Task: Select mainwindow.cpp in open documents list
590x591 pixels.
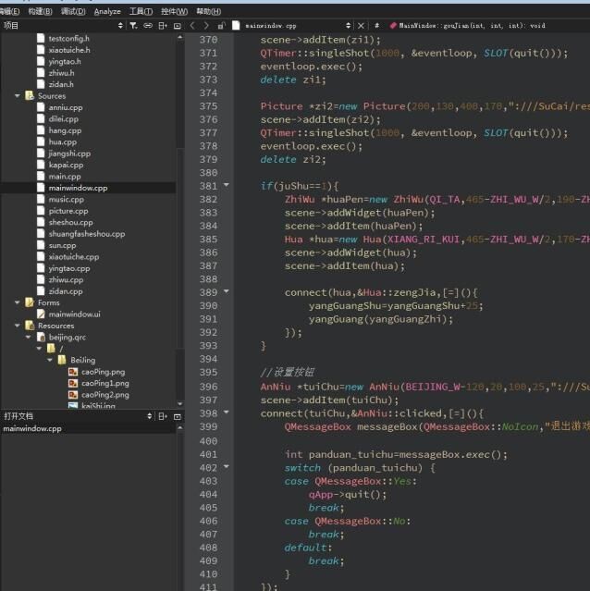Action: [x=32, y=428]
